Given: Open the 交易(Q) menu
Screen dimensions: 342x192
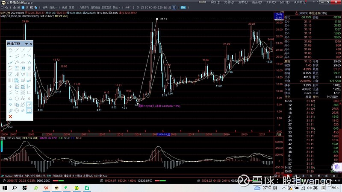Looking at the screenshot, I should 229,2.
